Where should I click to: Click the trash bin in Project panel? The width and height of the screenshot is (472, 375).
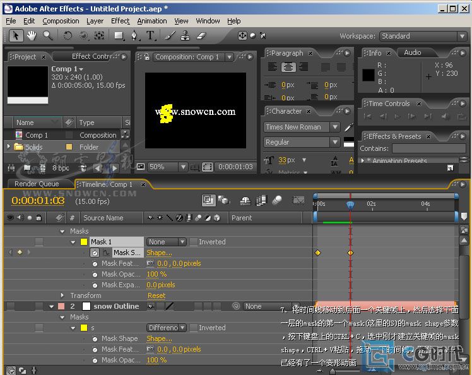[x=84, y=168]
